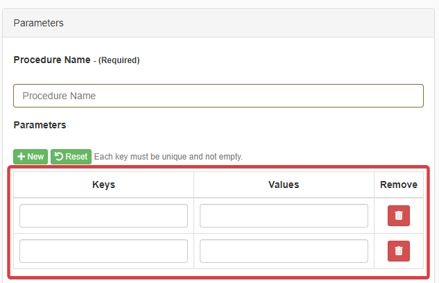Click the green New button
Image resolution: width=439 pixels, height=283 pixels.
pos(31,157)
